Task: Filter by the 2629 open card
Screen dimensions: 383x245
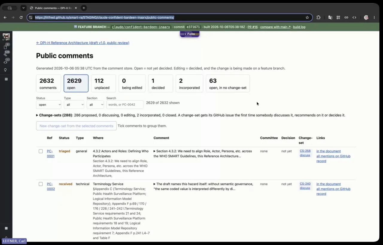Action: click(x=76, y=83)
